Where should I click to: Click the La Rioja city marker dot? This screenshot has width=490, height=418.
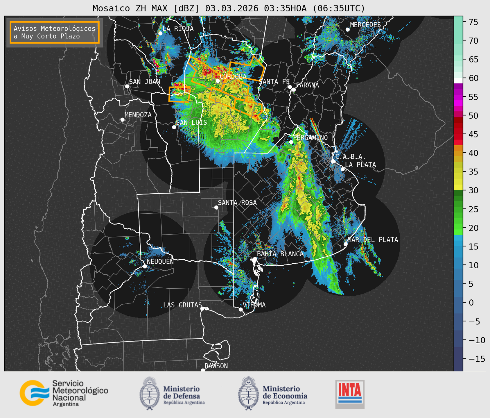tap(160, 33)
